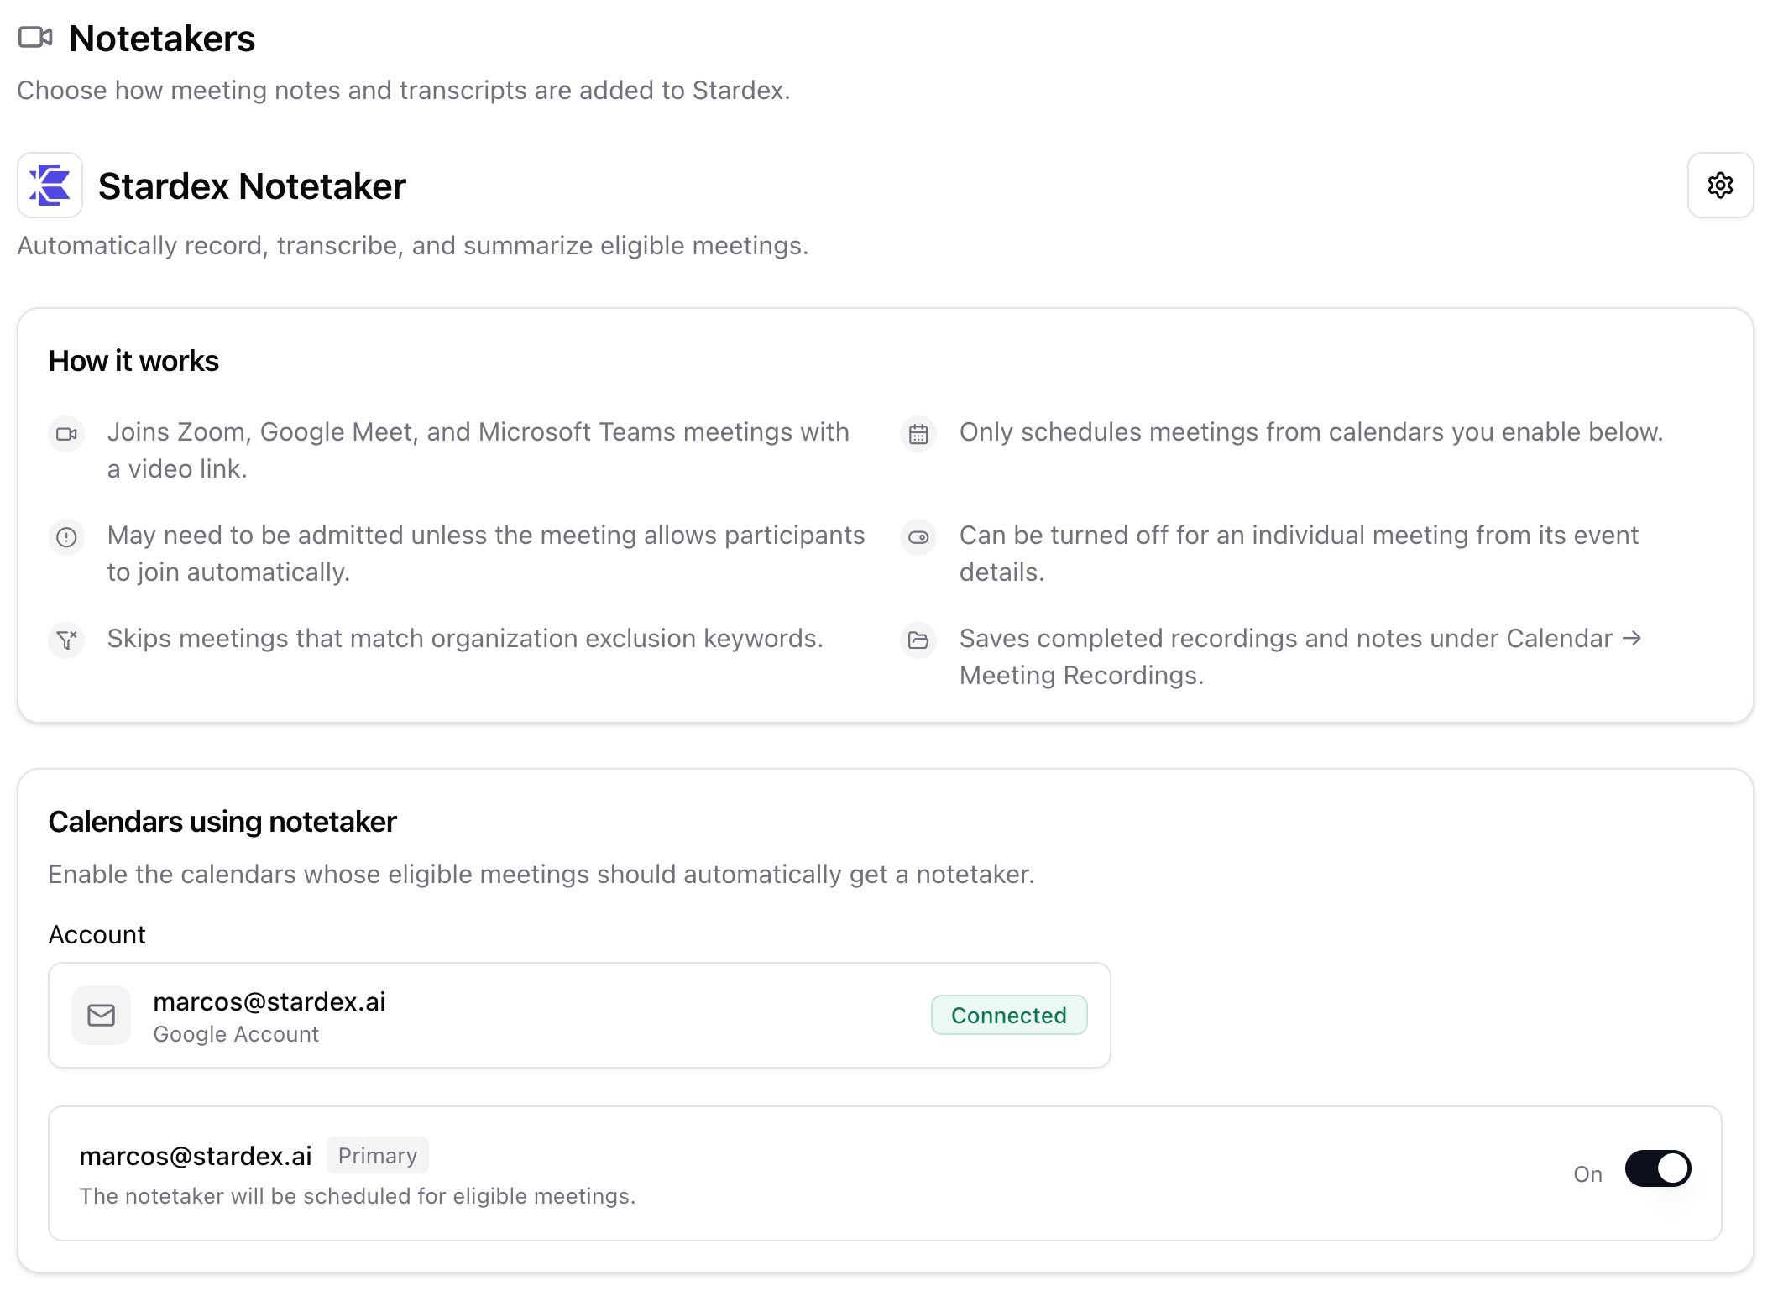1778x1296 pixels.
Task: Click the "Calendars using notetaker" heading
Action: pos(222,822)
